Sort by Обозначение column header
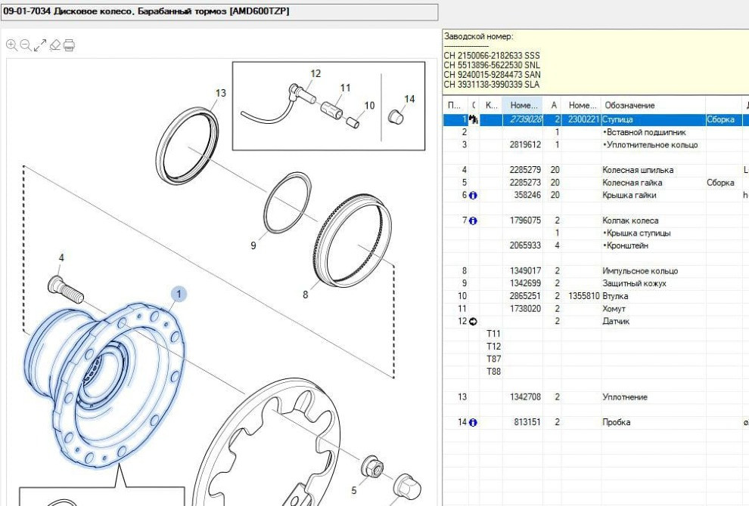The width and height of the screenshot is (749, 506). (x=629, y=106)
